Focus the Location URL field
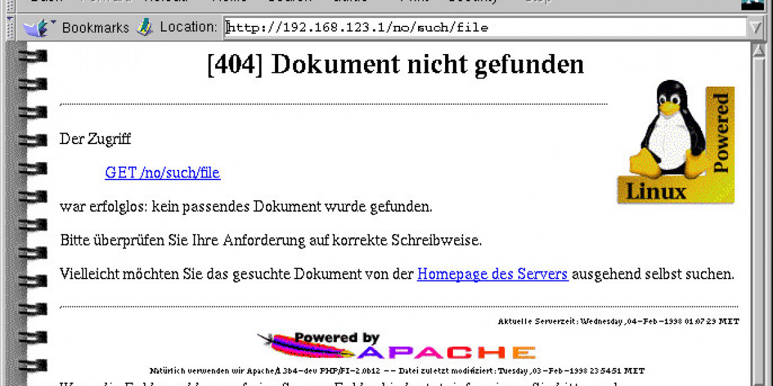This screenshot has height=386, width=773. click(x=483, y=28)
